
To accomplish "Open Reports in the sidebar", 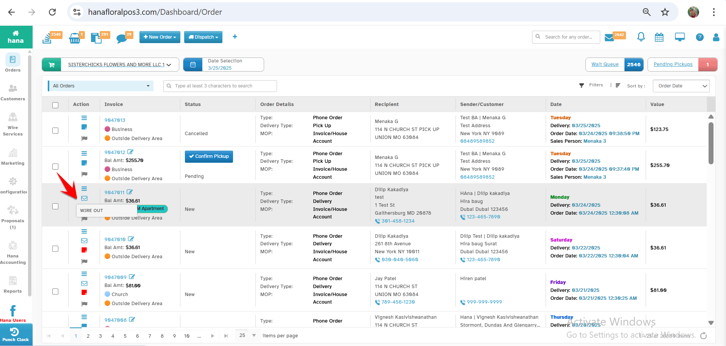I will (x=13, y=285).
